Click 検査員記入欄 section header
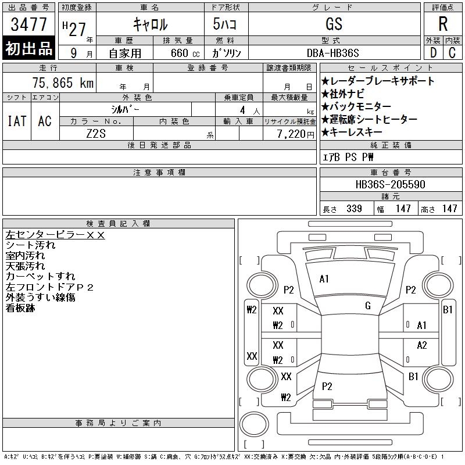 [x=119, y=224]
